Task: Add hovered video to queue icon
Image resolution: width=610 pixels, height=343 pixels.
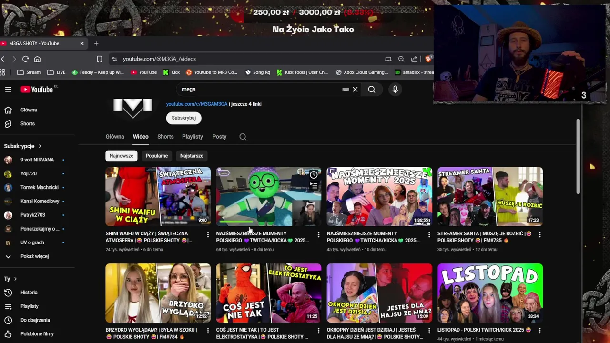Action: point(314,186)
